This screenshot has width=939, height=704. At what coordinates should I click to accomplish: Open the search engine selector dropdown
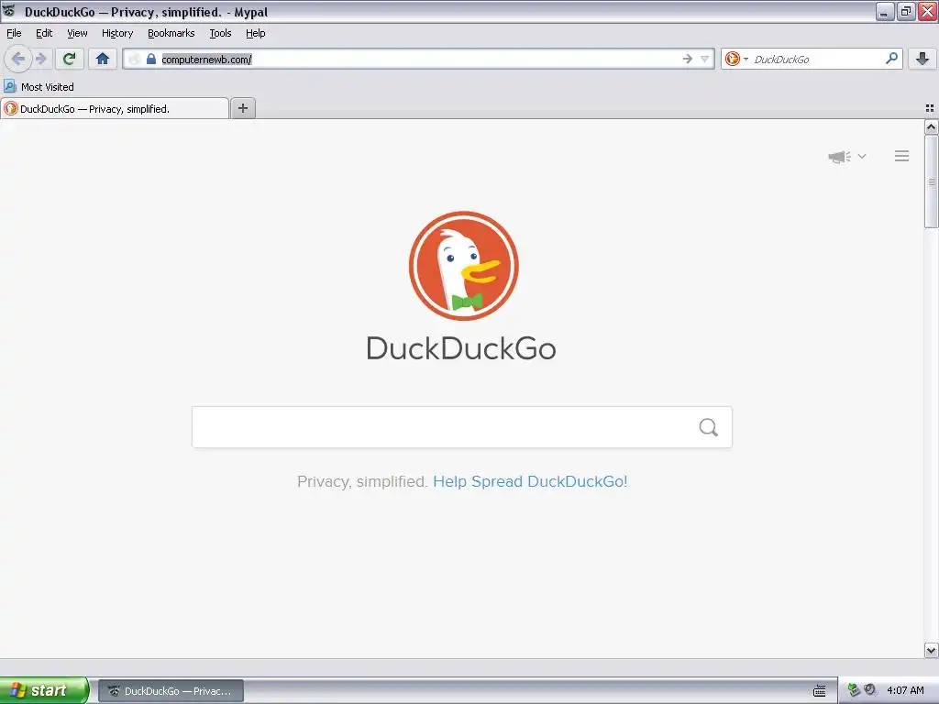pos(736,59)
